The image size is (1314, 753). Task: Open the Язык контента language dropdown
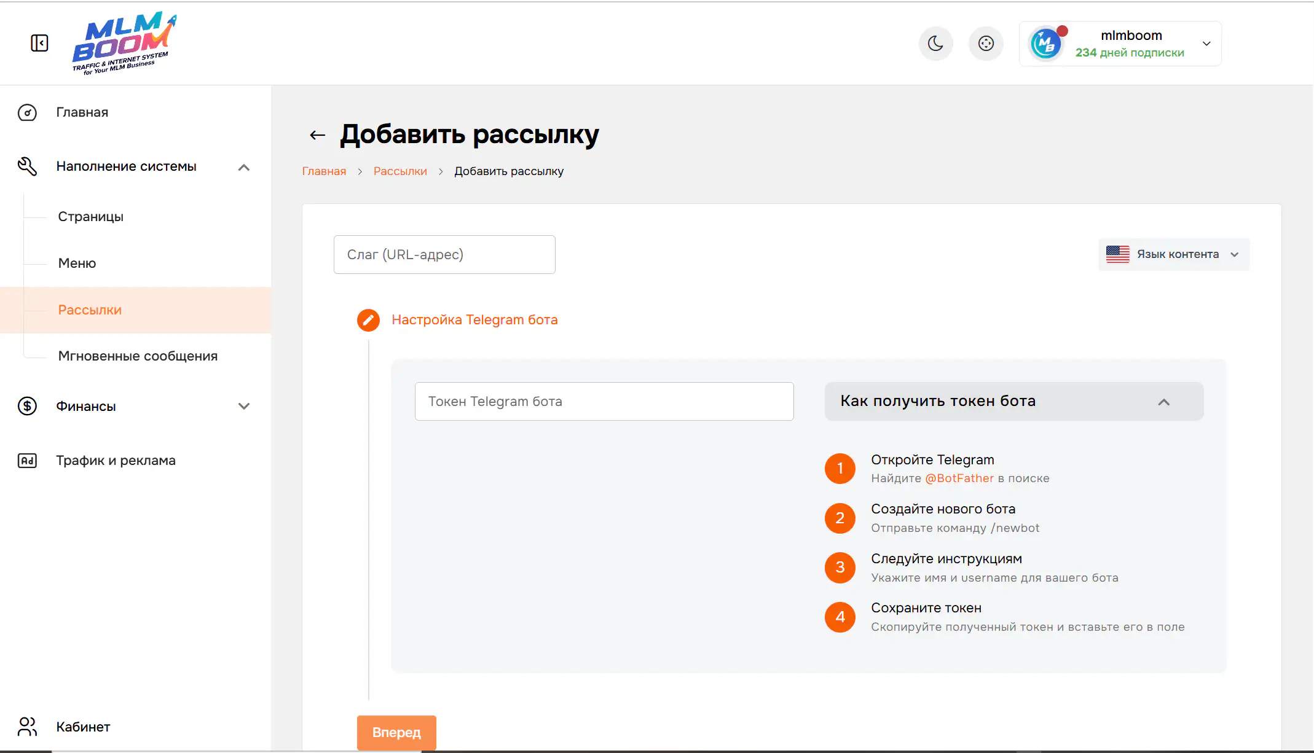1173,254
